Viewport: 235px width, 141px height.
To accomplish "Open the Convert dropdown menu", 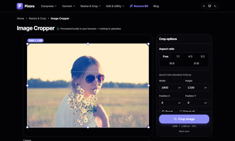I will (68, 6).
